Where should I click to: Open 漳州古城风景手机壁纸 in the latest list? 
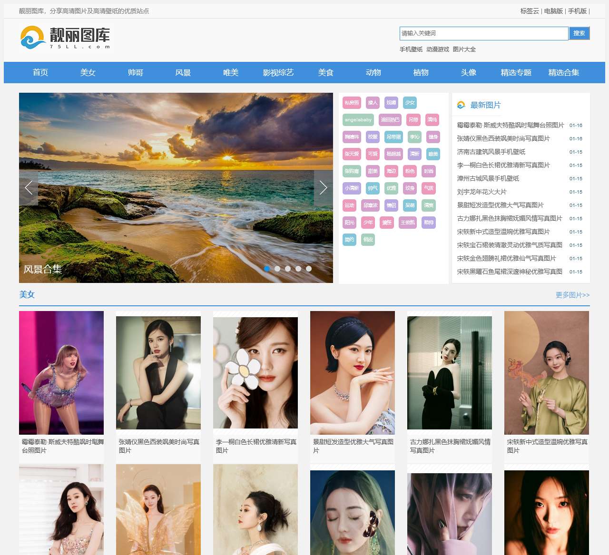(x=488, y=179)
